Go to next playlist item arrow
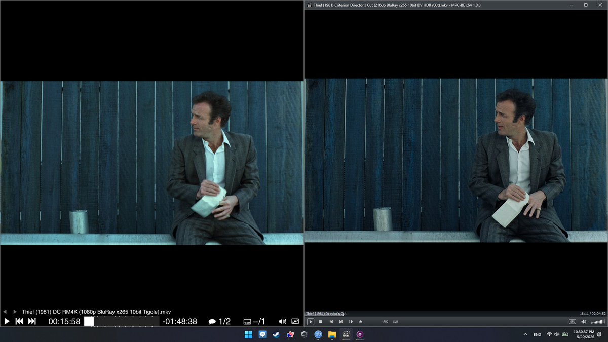This screenshot has height=342, width=608. 15,311
